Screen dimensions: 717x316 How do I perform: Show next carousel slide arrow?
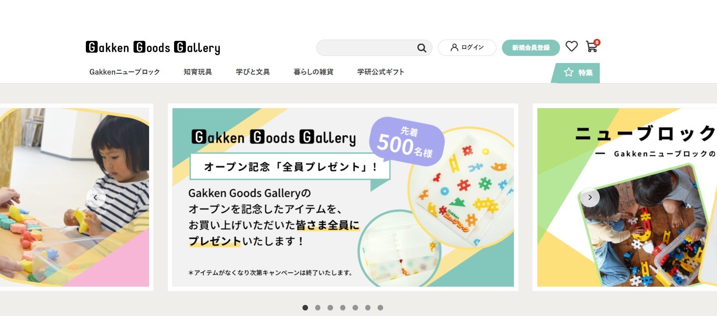[590, 197]
